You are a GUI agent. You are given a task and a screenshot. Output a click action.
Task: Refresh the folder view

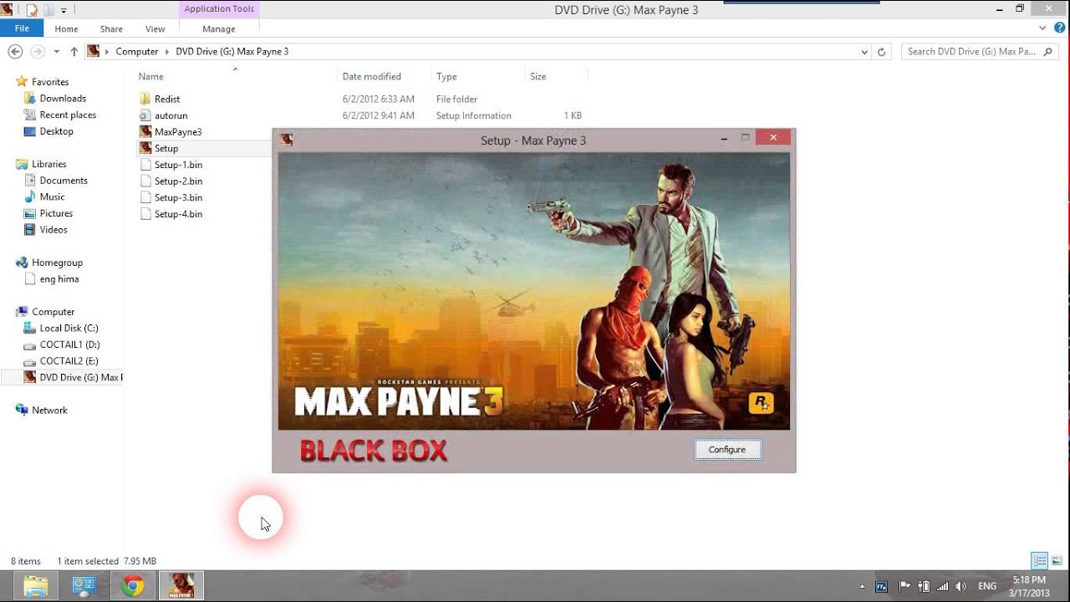point(881,52)
